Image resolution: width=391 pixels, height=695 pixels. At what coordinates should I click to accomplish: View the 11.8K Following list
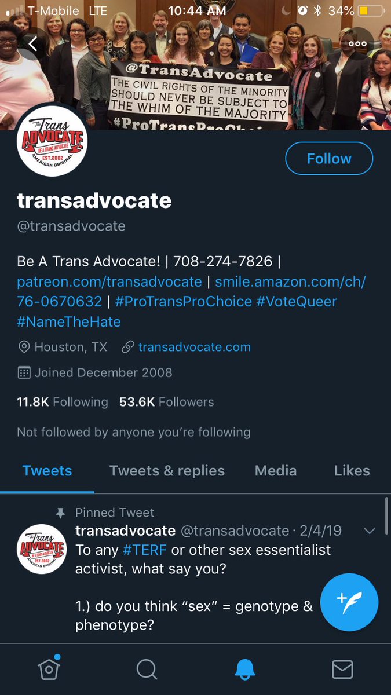coord(63,402)
